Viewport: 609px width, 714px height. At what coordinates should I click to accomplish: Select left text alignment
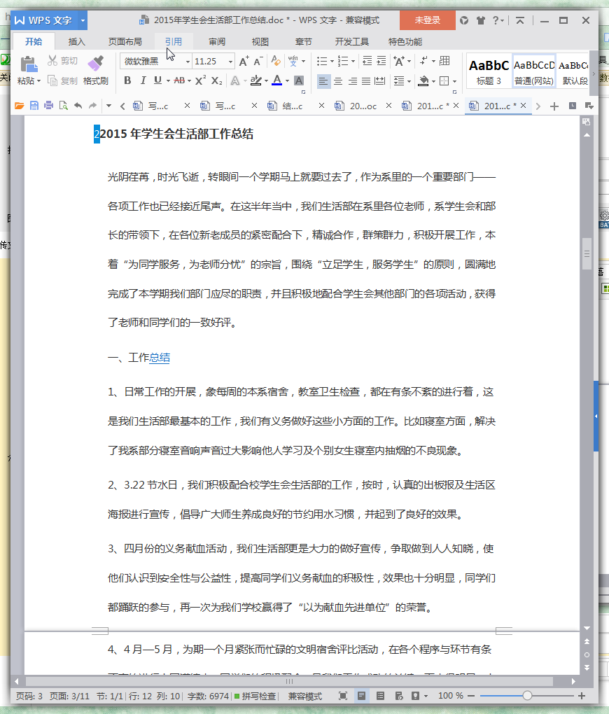[323, 81]
